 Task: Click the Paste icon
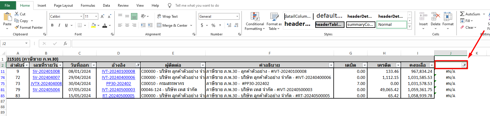pos(7,16)
